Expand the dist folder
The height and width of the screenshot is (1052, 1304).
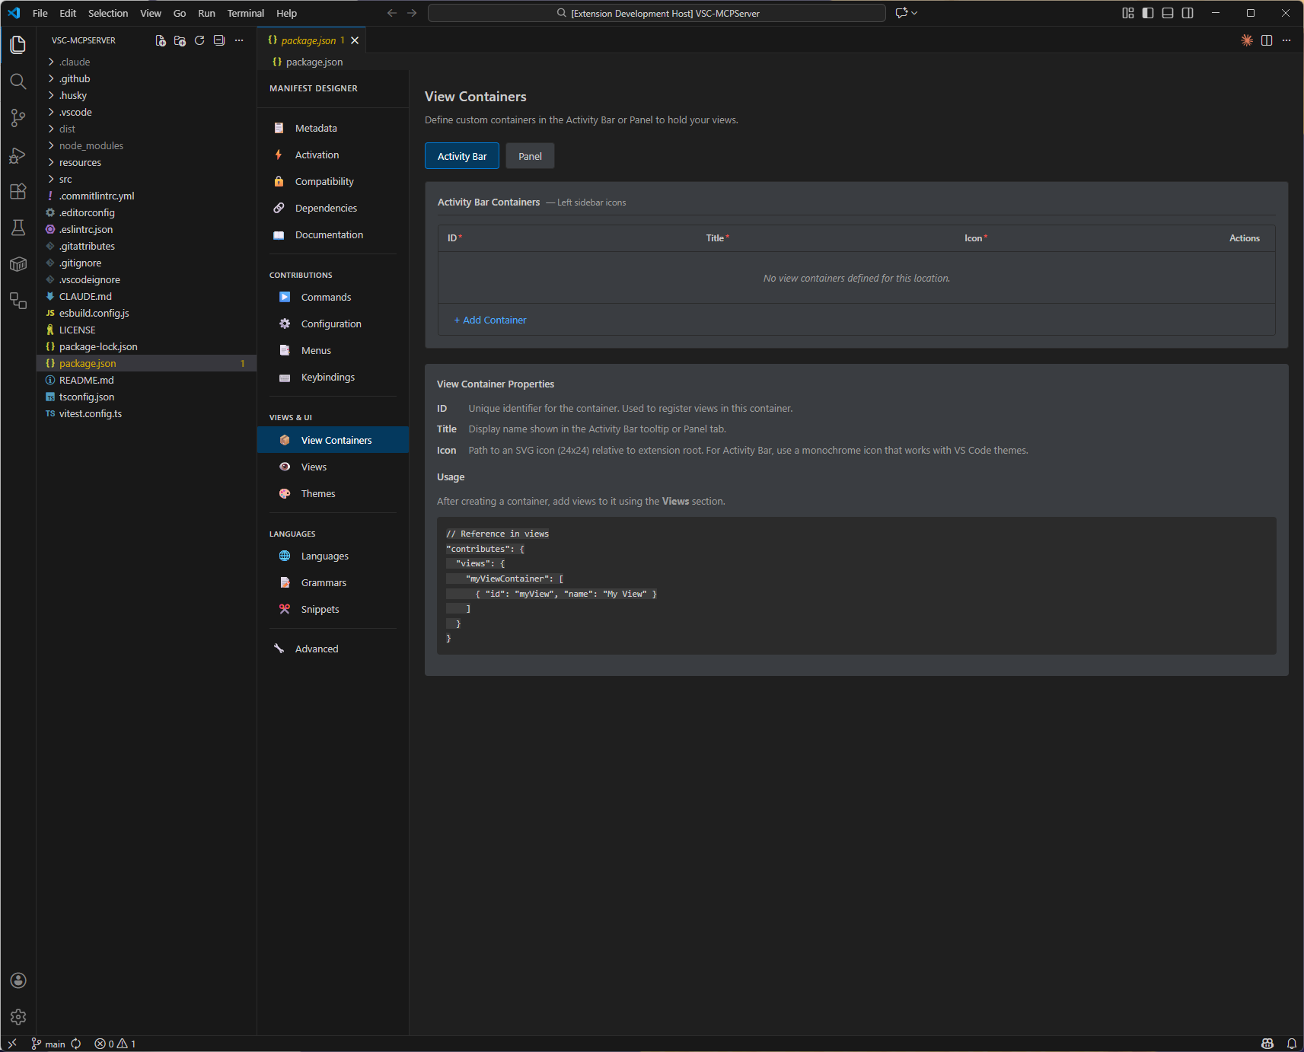(67, 129)
